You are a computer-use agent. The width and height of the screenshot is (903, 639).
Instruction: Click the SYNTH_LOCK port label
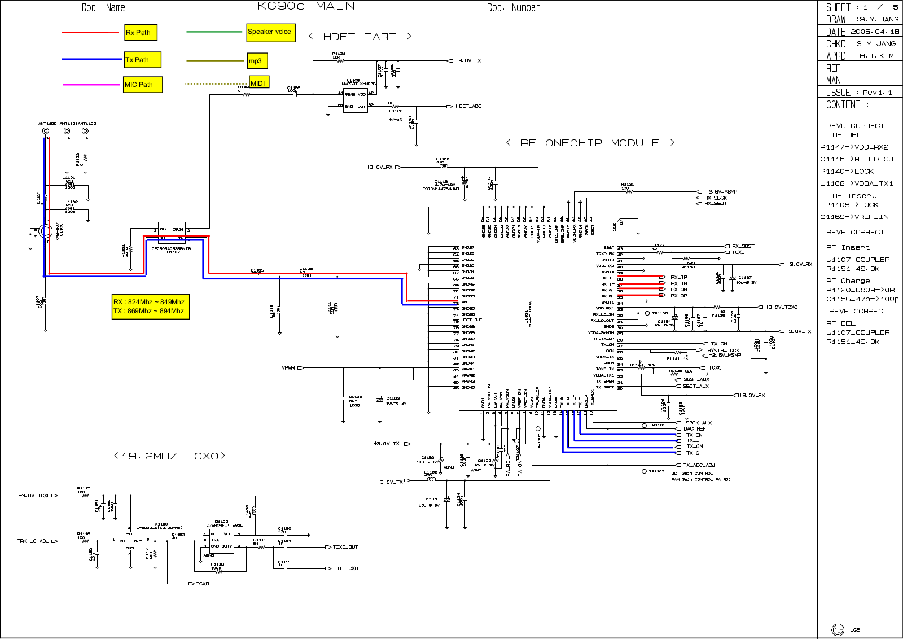click(x=723, y=351)
